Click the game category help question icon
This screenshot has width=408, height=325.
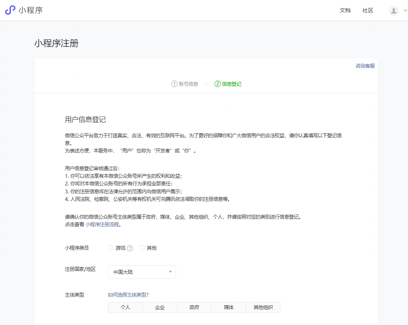pyautogui.click(x=130, y=248)
